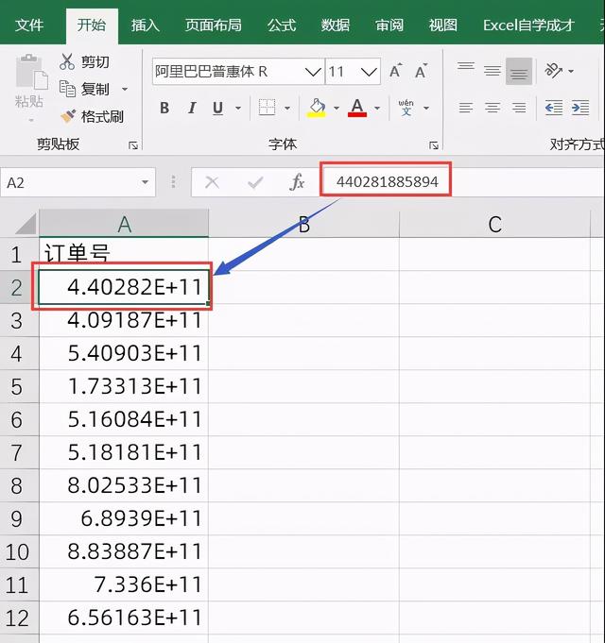The width and height of the screenshot is (605, 643).
Task: Click the Paste clipboard icon
Action: point(31,72)
